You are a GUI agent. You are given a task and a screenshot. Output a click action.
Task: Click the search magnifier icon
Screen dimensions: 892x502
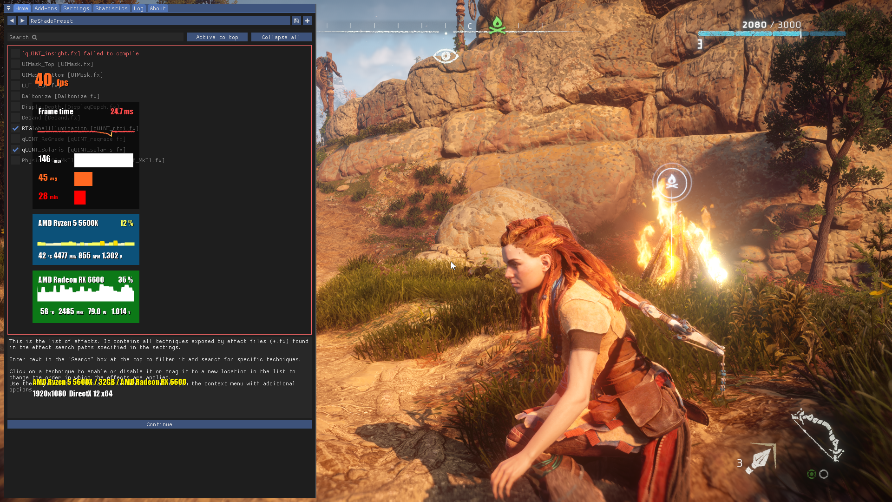point(34,37)
